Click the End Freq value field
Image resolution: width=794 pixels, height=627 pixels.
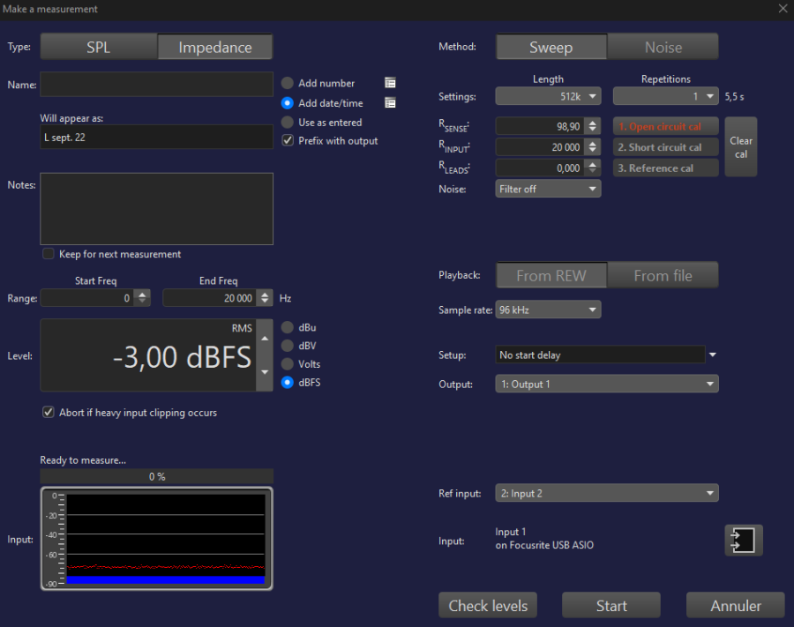[x=210, y=298]
